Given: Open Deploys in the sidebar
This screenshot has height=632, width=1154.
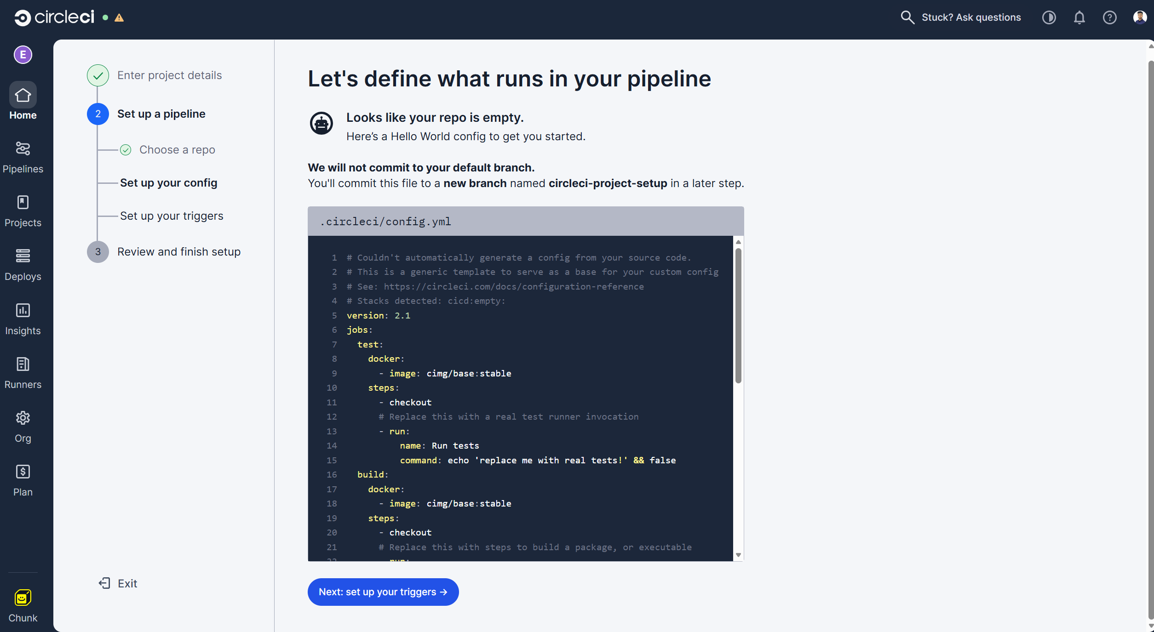Looking at the screenshot, I should pos(23,265).
